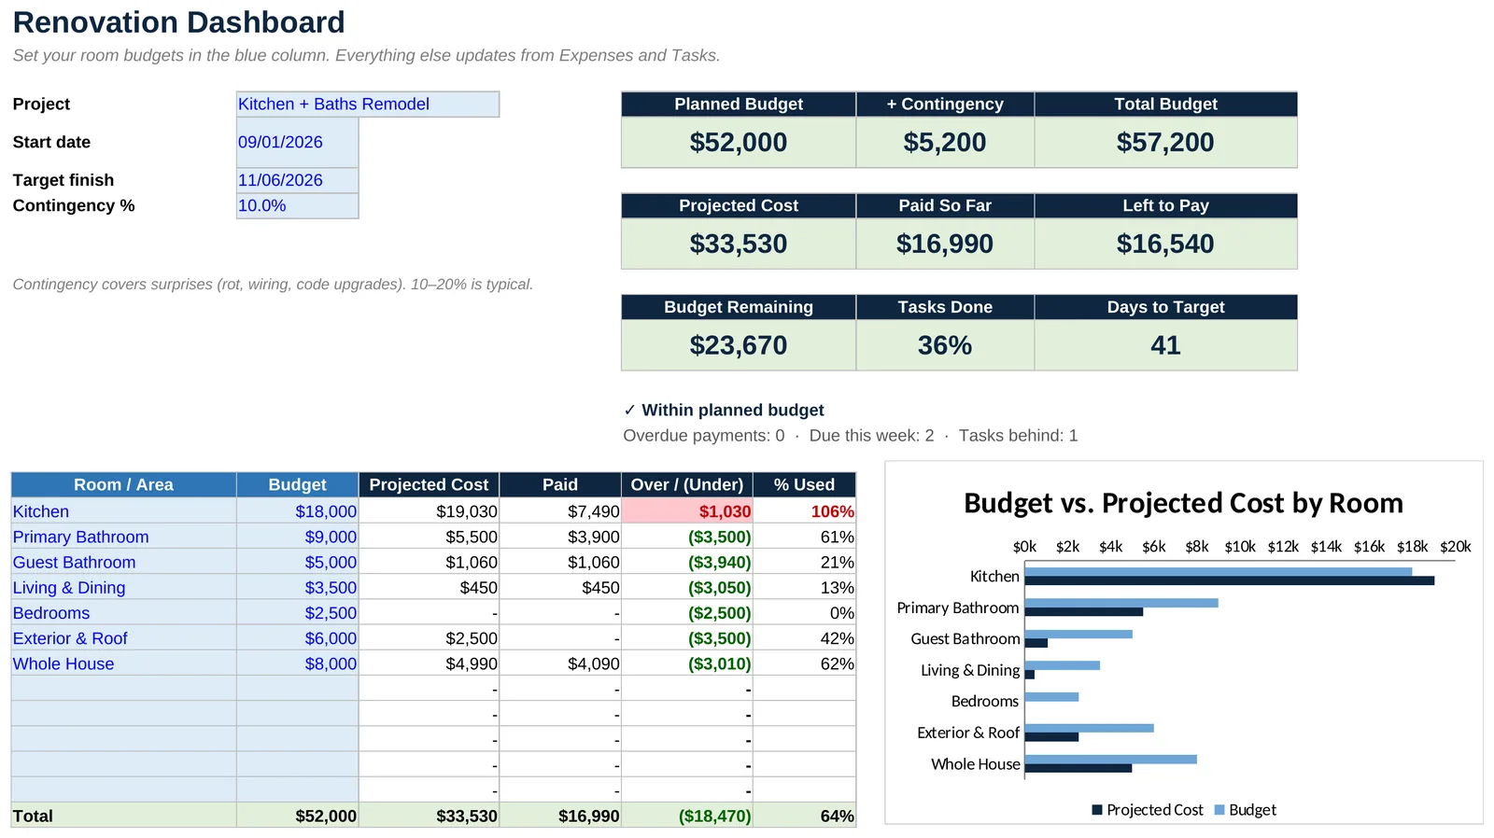Click the 'Paid' column header
This screenshot has height=838, width=1494.
click(560, 485)
